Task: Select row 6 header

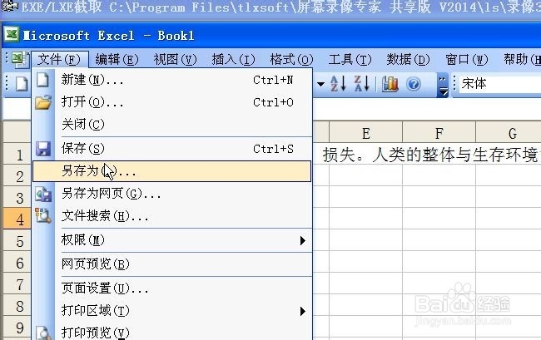Action: [17, 263]
